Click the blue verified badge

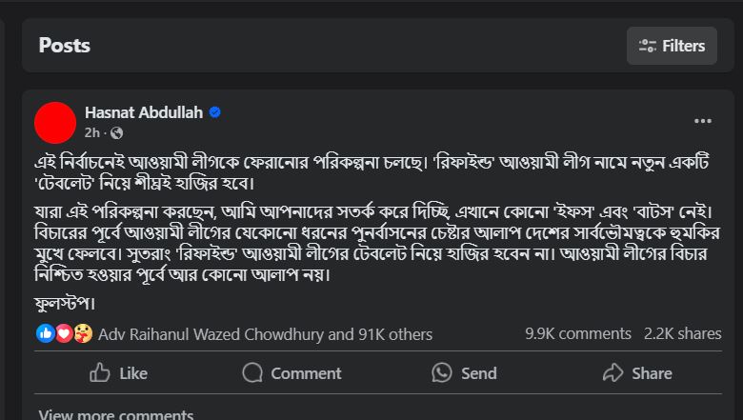[x=215, y=112]
